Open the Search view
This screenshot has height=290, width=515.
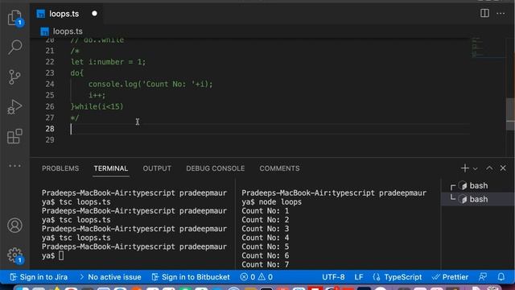tap(14, 47)
